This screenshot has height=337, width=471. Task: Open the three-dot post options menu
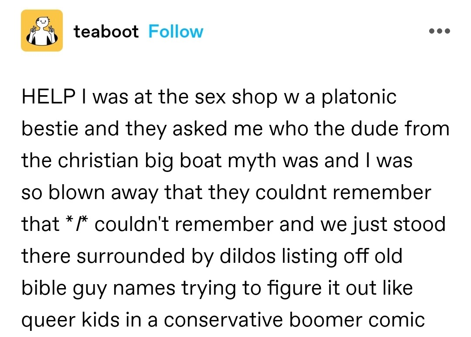[x=439, y=31]
